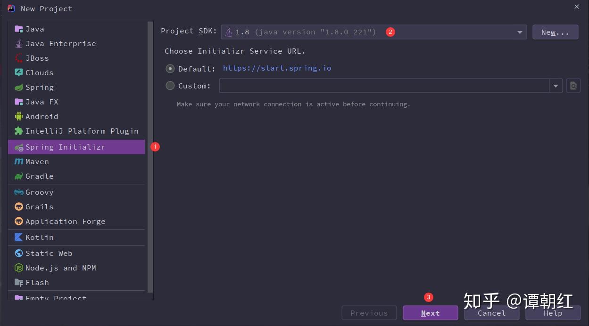Image resolution: width=589 pixels, height=326 pixels.
Task: Select the Application Forge list entry
Action: (x=76, y=221)
